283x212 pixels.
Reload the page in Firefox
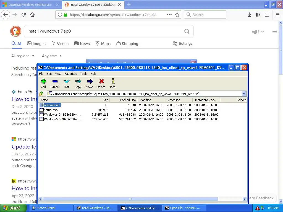(23, 15)
